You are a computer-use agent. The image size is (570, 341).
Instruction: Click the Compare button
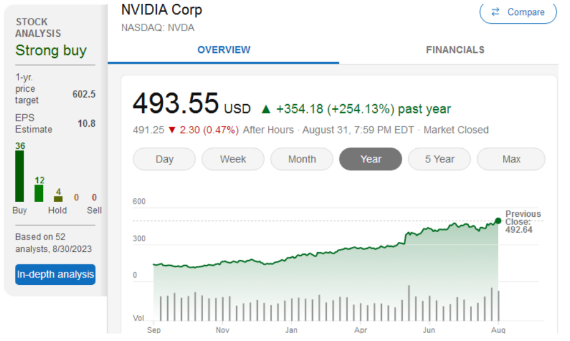(x=518, y=12)
